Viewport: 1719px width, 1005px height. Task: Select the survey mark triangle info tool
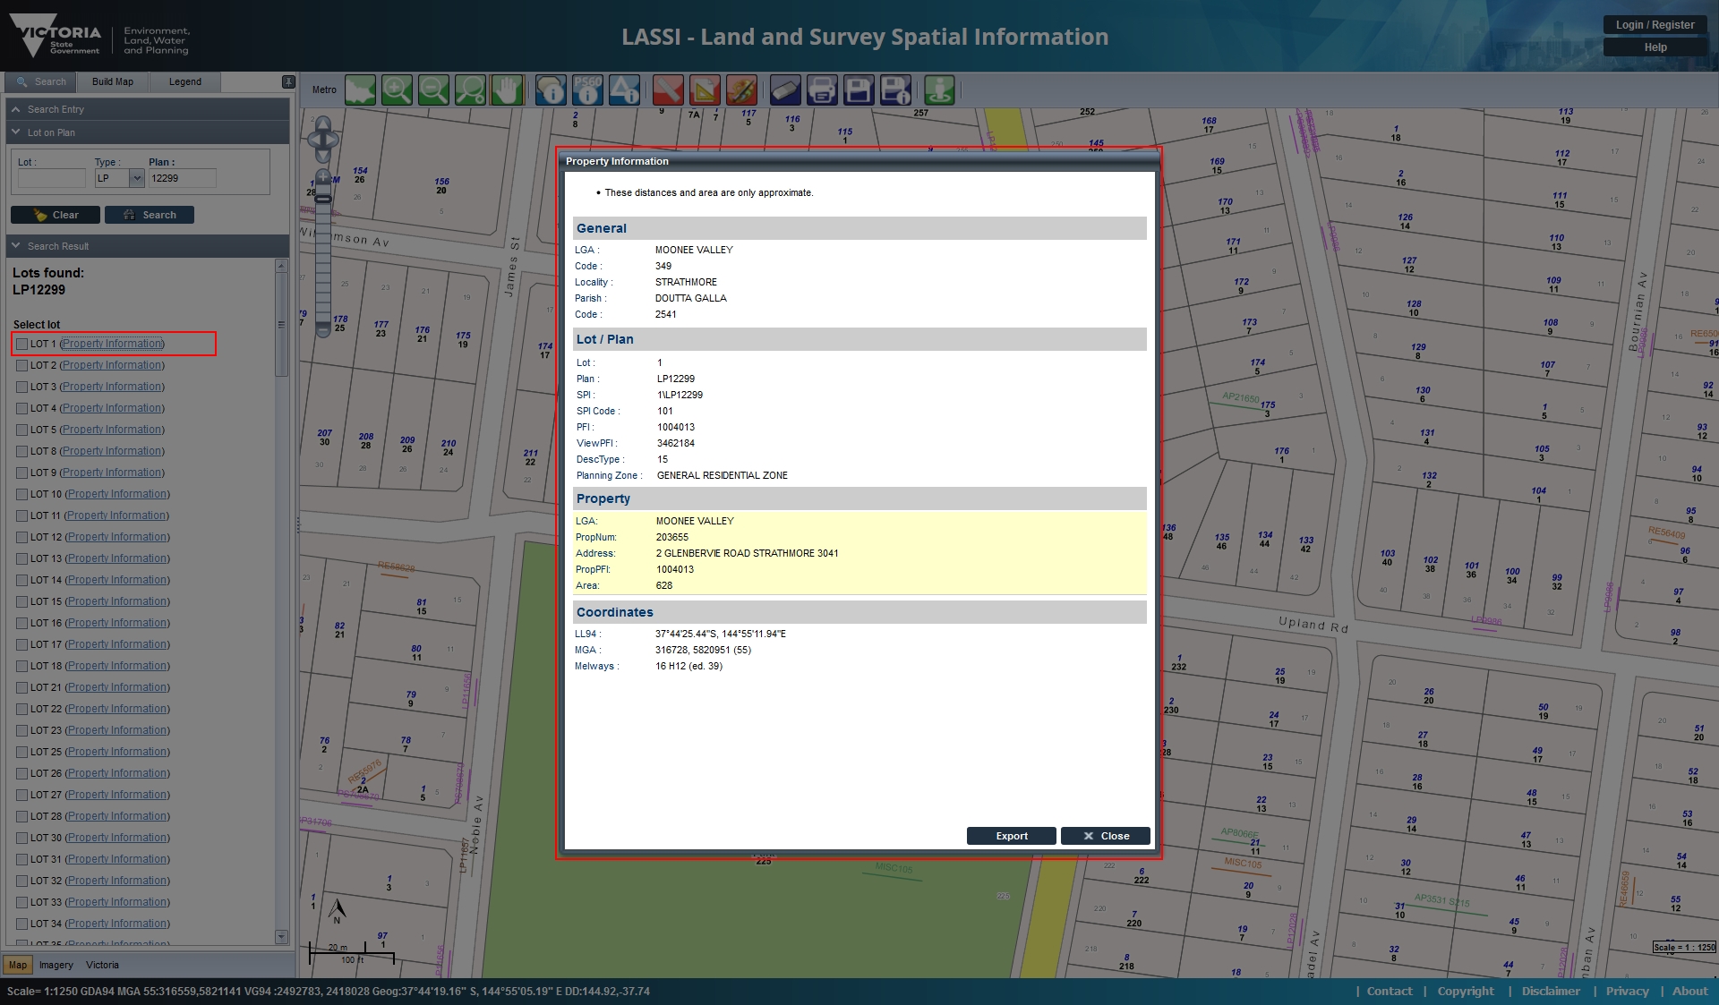point(625,89)
